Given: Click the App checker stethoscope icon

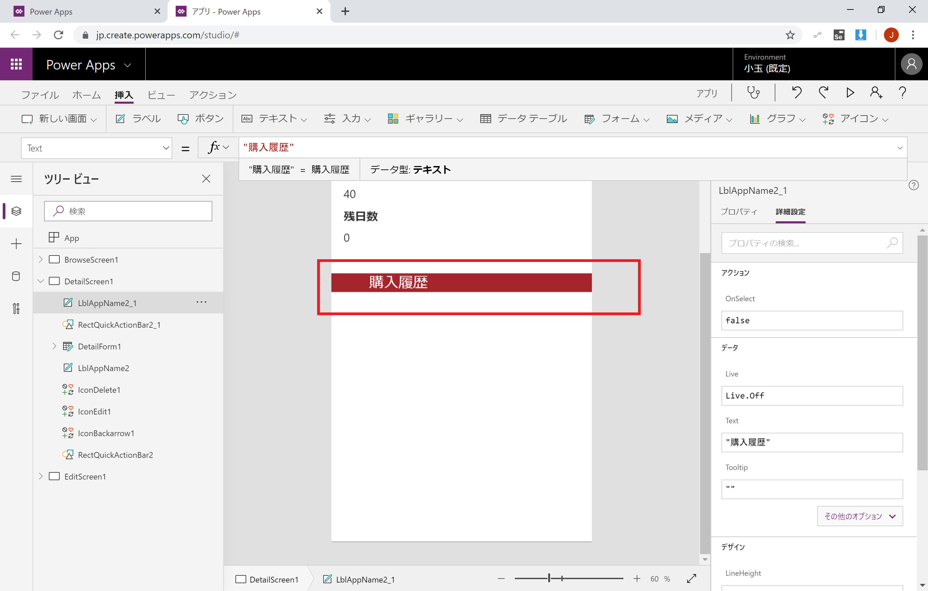Looking at the screenshot, I should click(x=753, y=93).
